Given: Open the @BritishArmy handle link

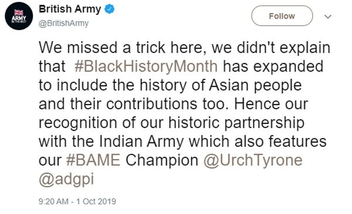Looking at the screenshot, I should (63, 23).
